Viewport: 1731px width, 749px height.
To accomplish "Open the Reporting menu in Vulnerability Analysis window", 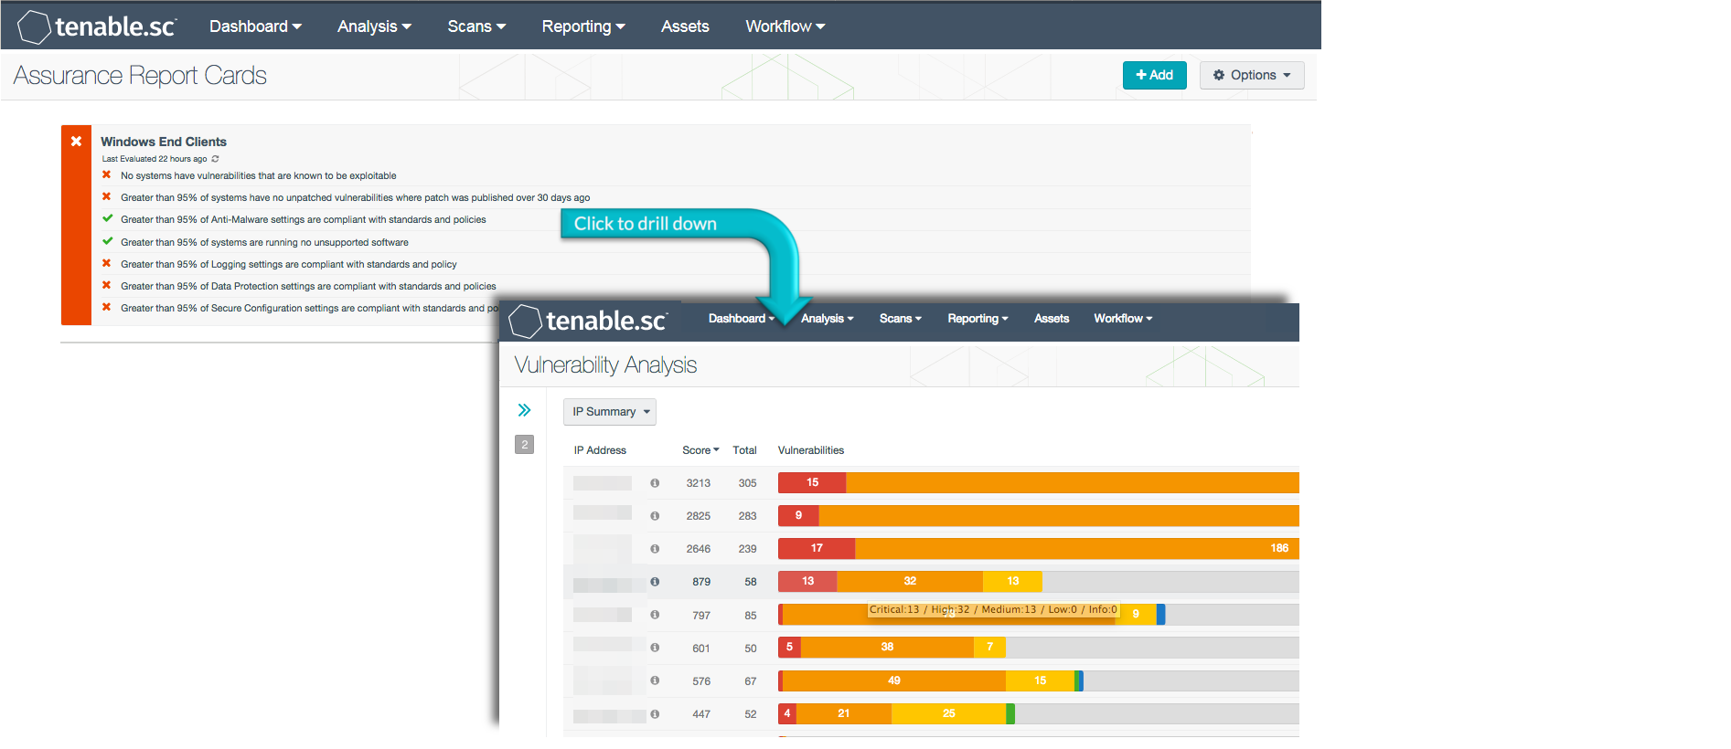I will (x=978, y=319).
